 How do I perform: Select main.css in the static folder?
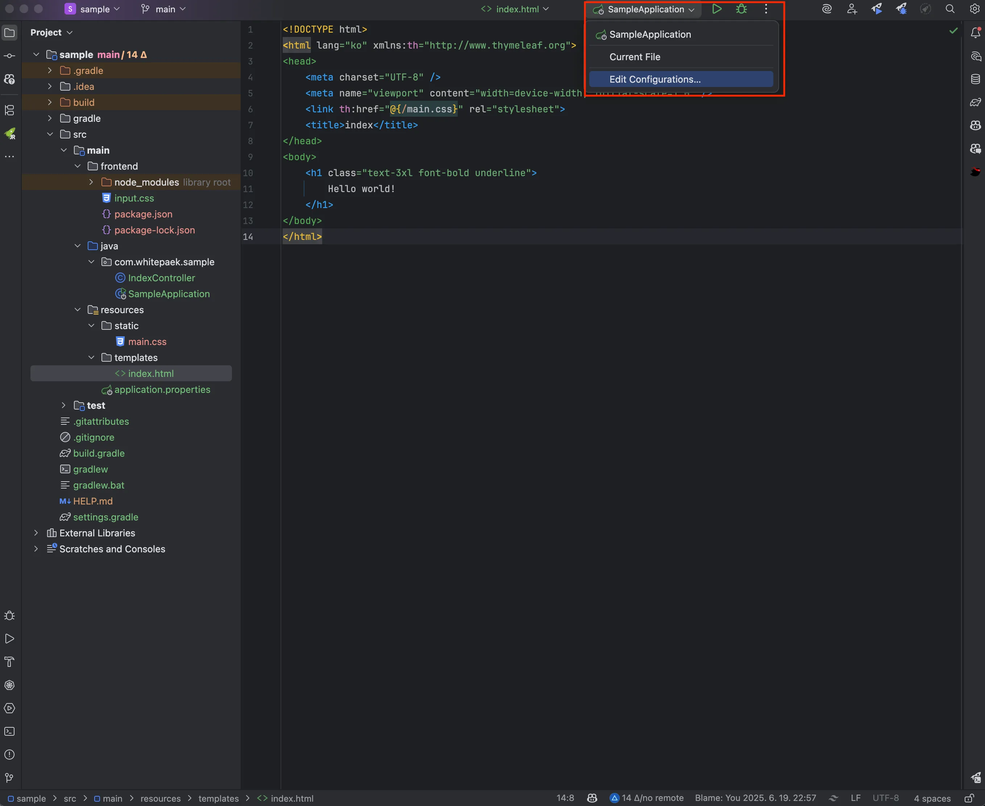tap(147, 342)
